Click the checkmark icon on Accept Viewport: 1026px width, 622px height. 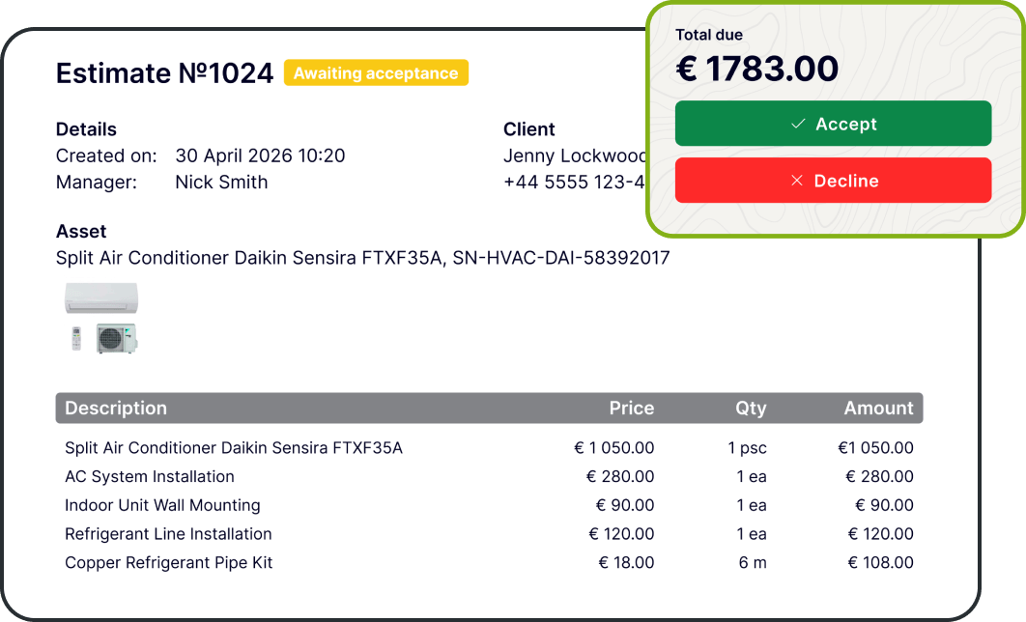tap(798, 124)
